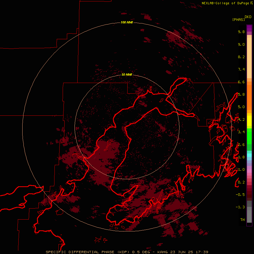Viewport: 254px width, 254px height.
Task: Click the 5.0 legend value
Action: (x=241, y=107)
